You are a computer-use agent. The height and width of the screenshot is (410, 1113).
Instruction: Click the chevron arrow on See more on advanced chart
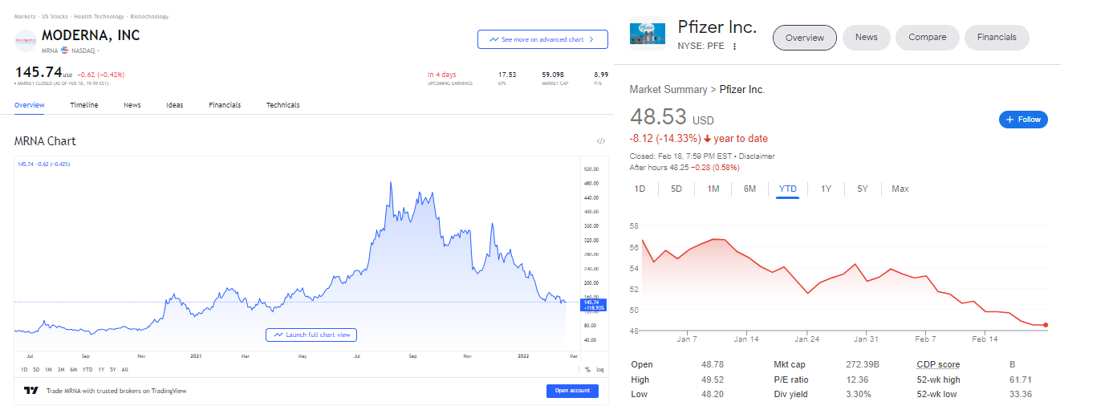(591, 39)
